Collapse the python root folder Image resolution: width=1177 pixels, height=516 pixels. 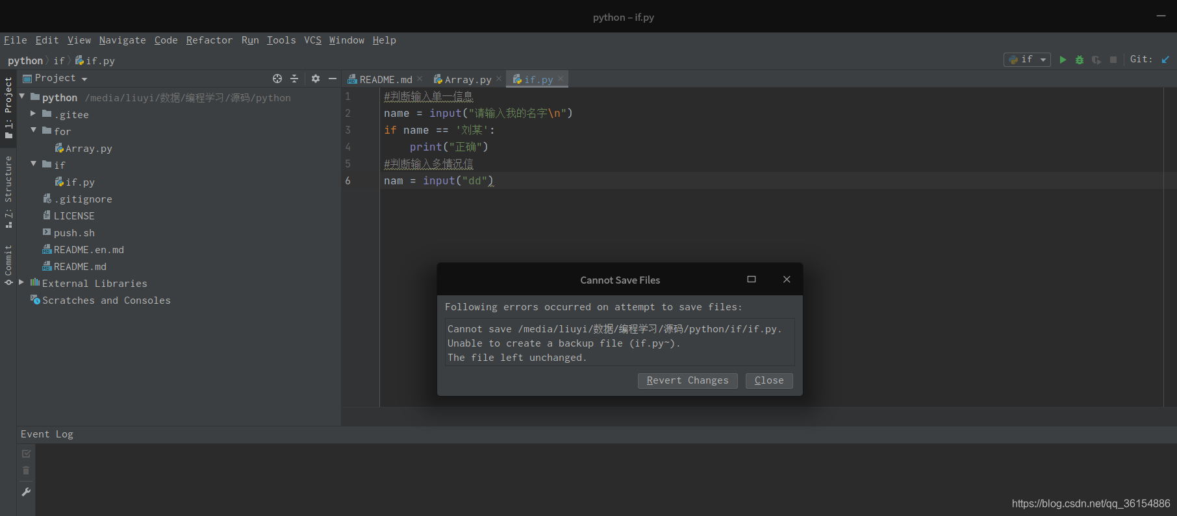[x=22, y=96]
